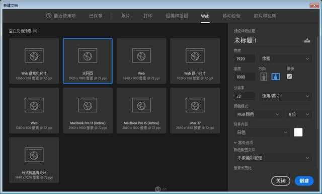The width and height of the screenshot is (322, 194).
Task: Open the 照片 tab
Action: tap(125, 16)
